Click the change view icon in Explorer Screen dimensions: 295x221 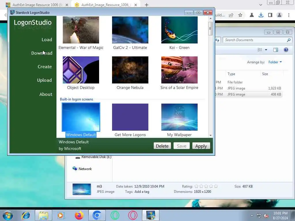pos(260,50)
